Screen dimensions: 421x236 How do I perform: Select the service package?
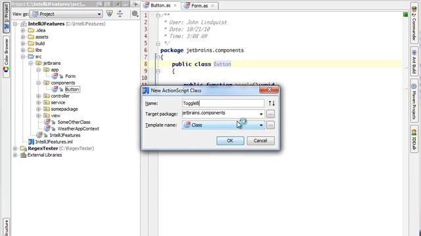58,102
